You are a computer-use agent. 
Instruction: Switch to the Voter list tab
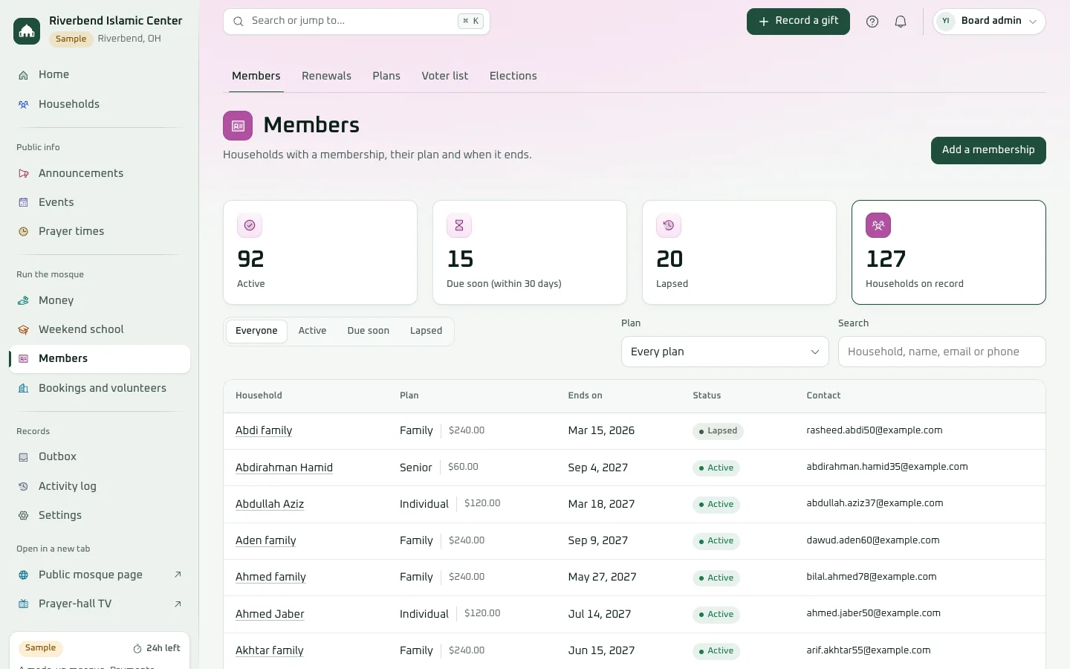(x=444, y=76)
